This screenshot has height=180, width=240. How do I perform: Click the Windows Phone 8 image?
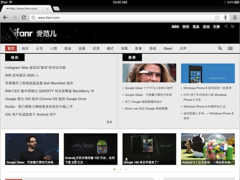(208, 73)
